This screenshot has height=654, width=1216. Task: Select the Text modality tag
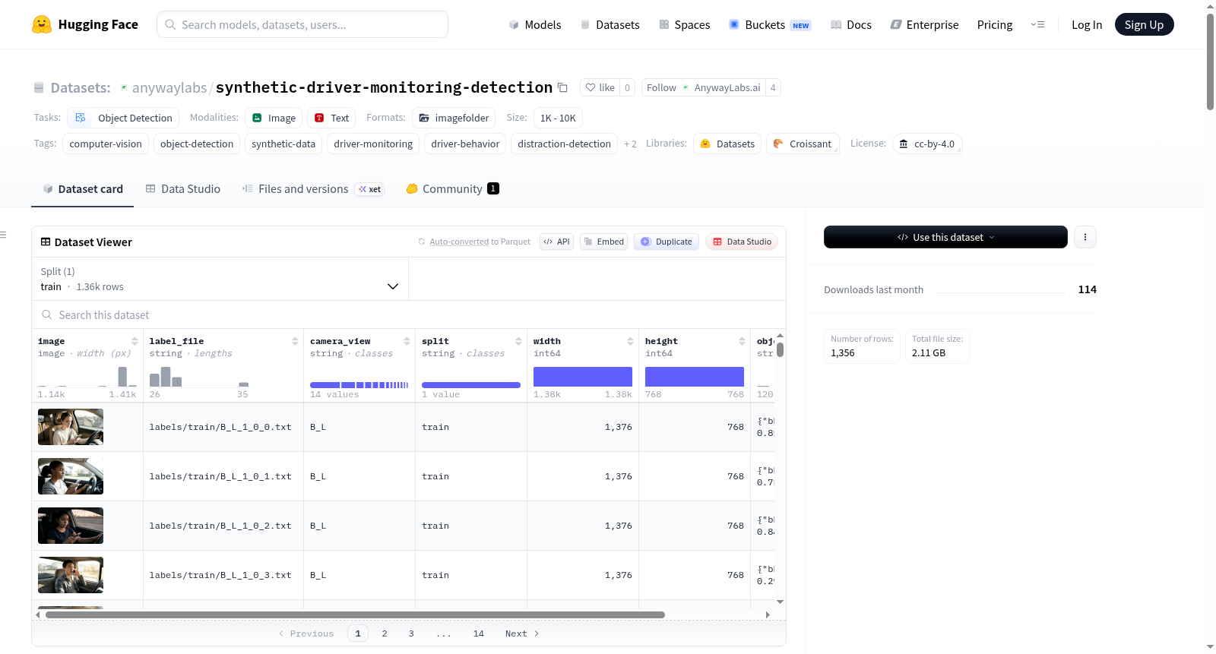coord(332,118)
